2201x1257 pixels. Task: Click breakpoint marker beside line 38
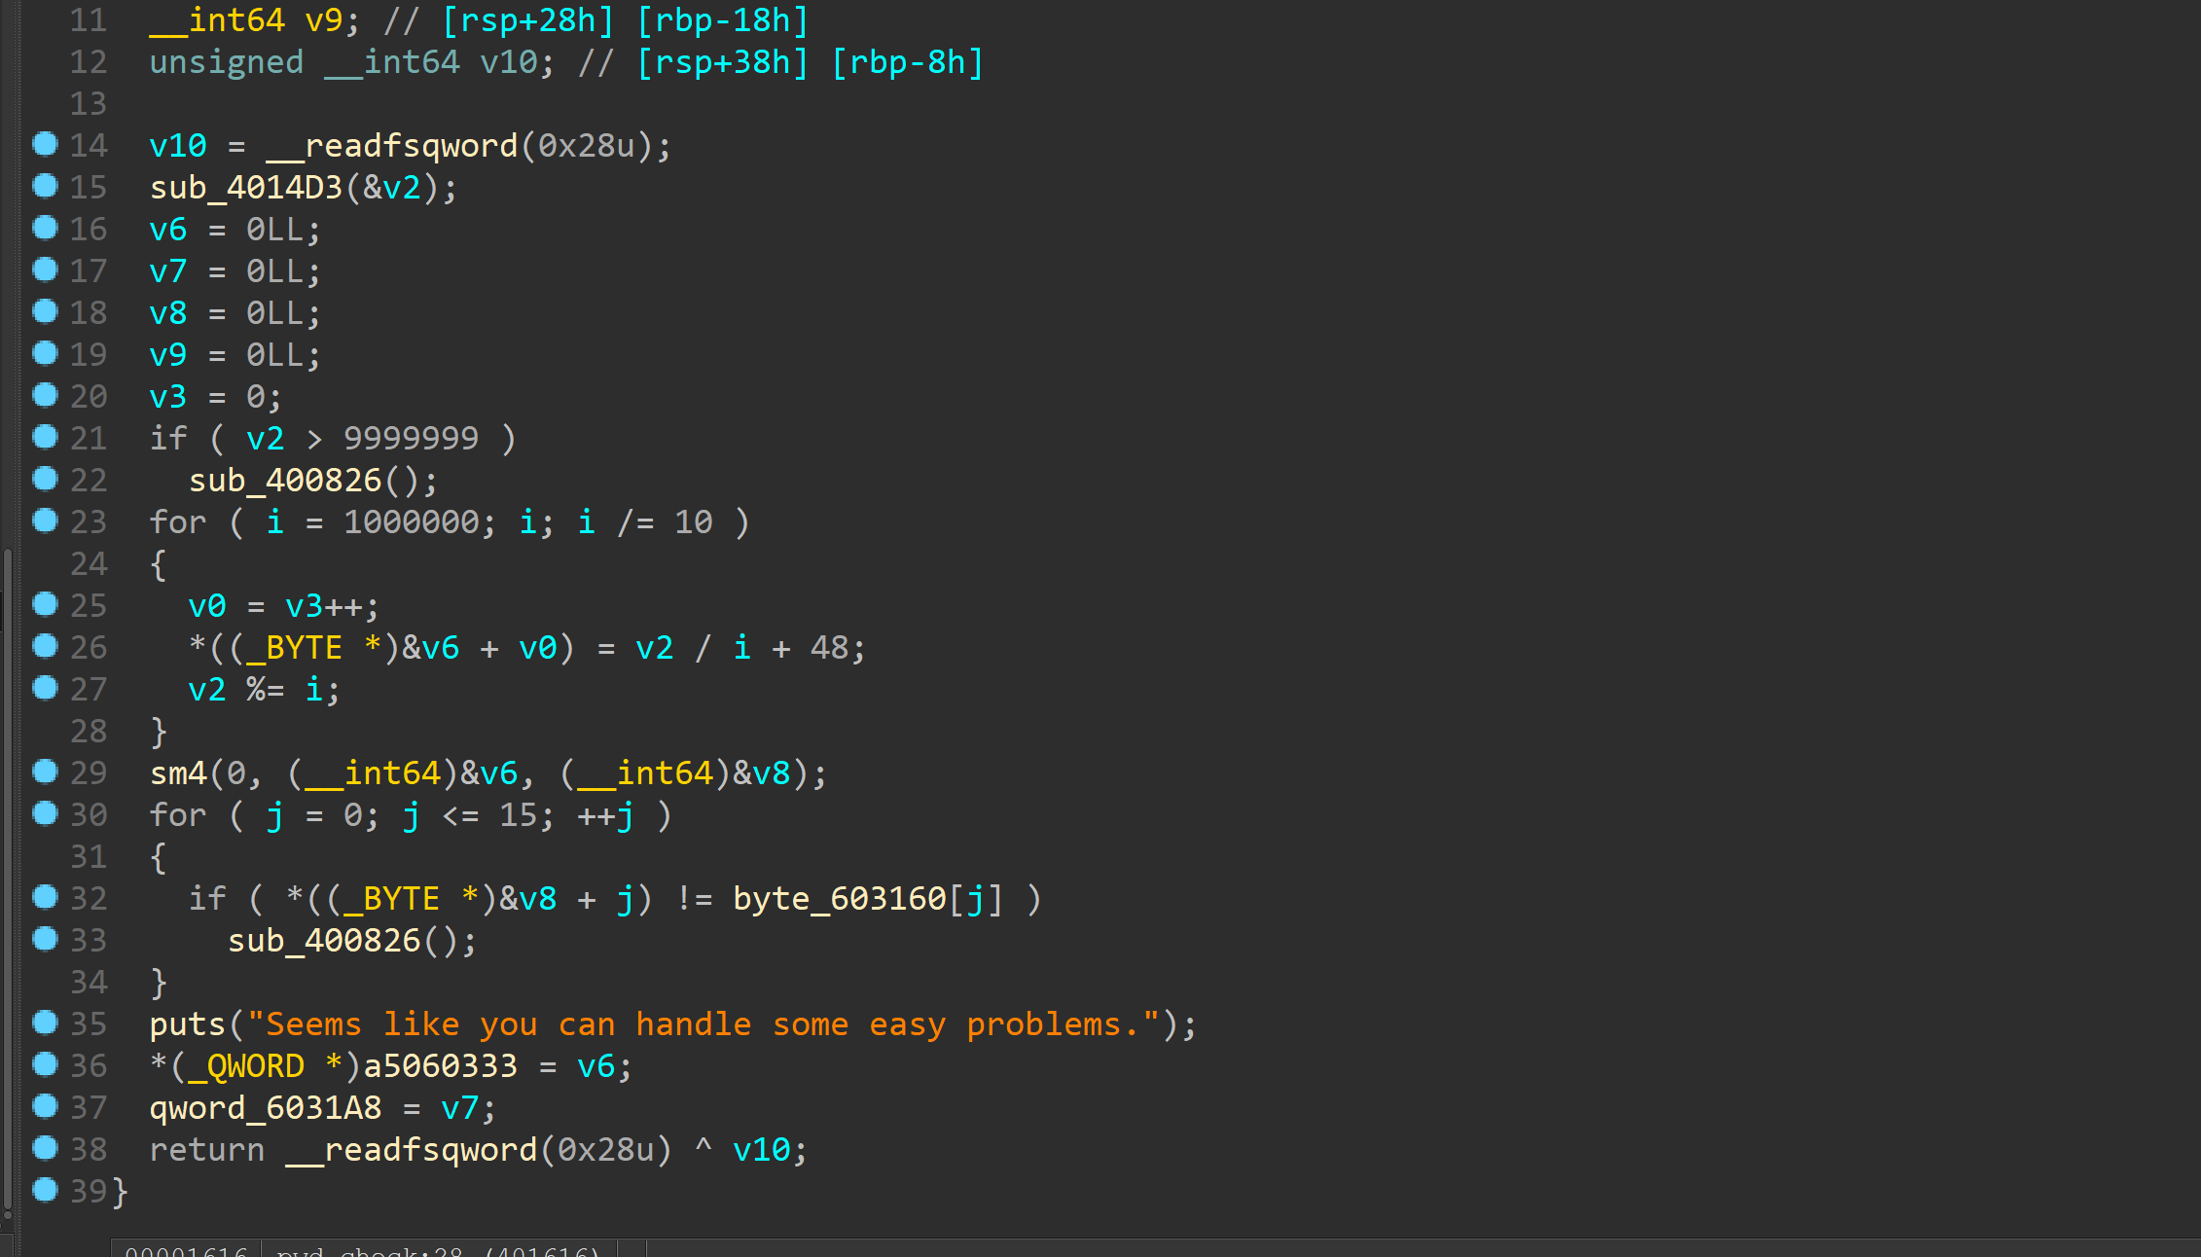45,1148
